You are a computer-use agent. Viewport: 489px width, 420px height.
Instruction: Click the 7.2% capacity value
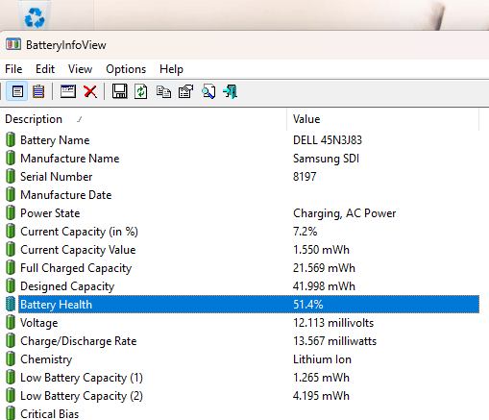click(306, 232)
